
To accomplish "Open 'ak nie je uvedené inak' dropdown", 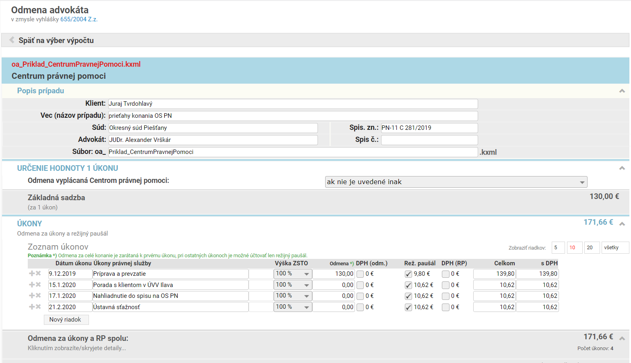I will (x=456, y=182).
